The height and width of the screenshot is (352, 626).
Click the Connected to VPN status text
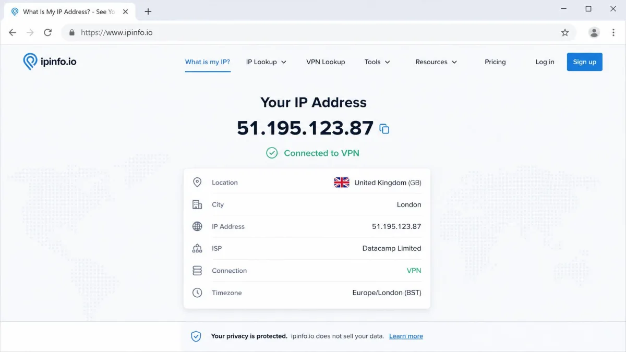tap(321, 153)
